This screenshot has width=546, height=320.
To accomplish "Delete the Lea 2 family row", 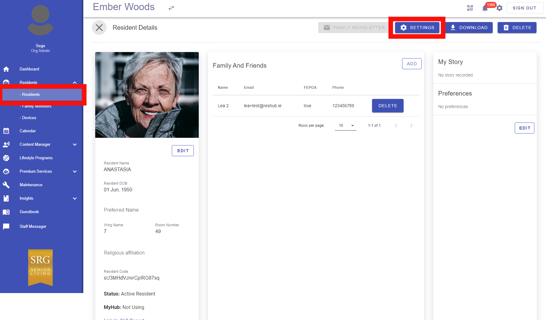I will (388, 106).
